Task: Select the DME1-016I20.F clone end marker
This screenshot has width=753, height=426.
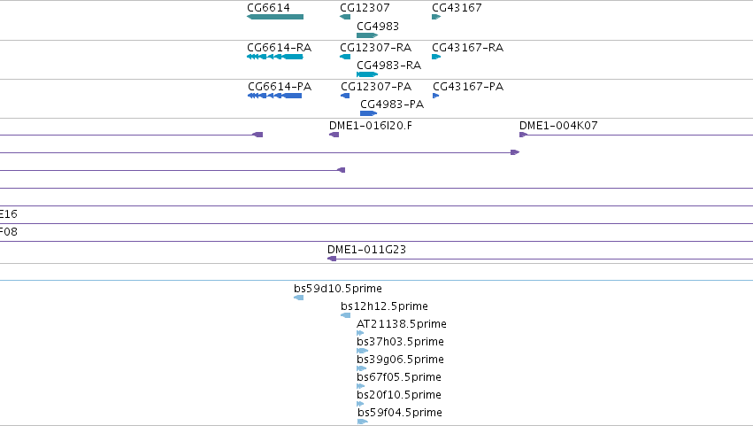Action: 334,135
